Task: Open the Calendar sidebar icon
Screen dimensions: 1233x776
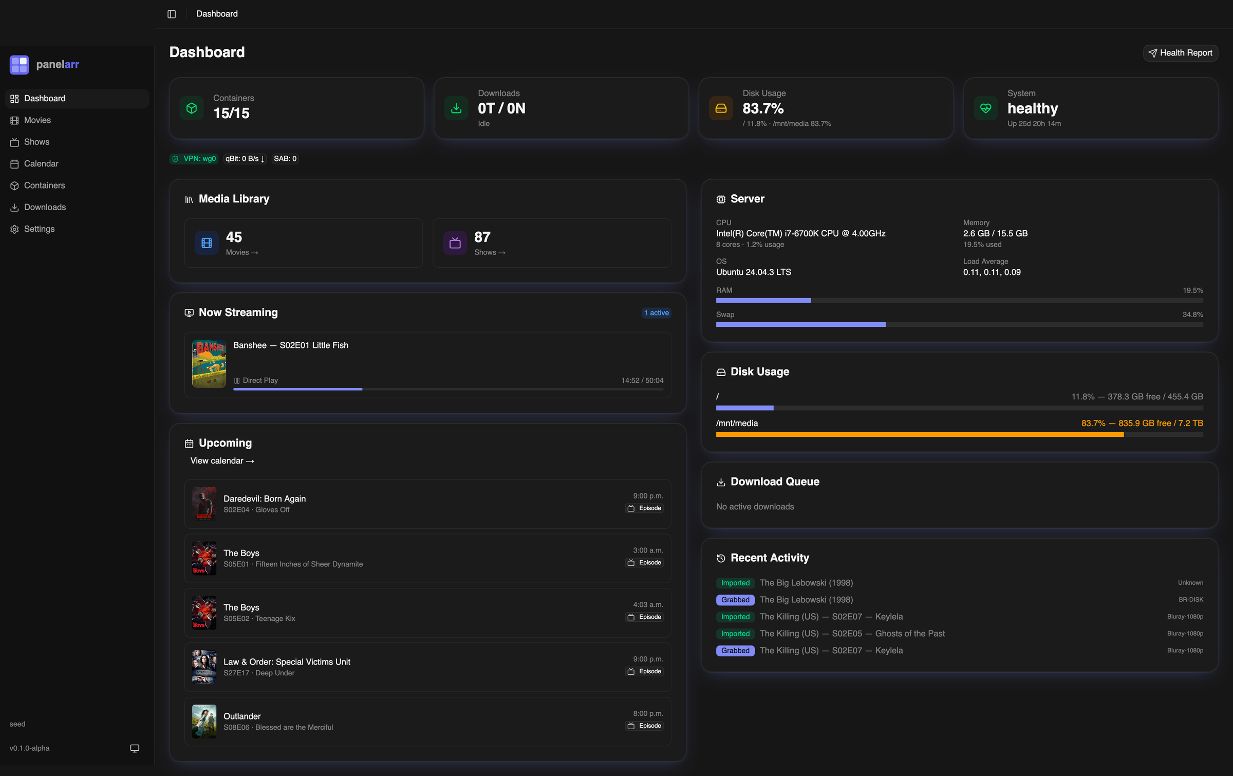Action: [15, 163]
